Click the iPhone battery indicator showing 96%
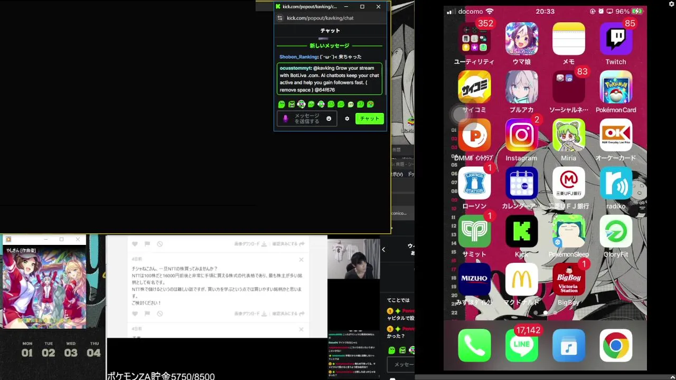676x380 pixels. [630, 11]
